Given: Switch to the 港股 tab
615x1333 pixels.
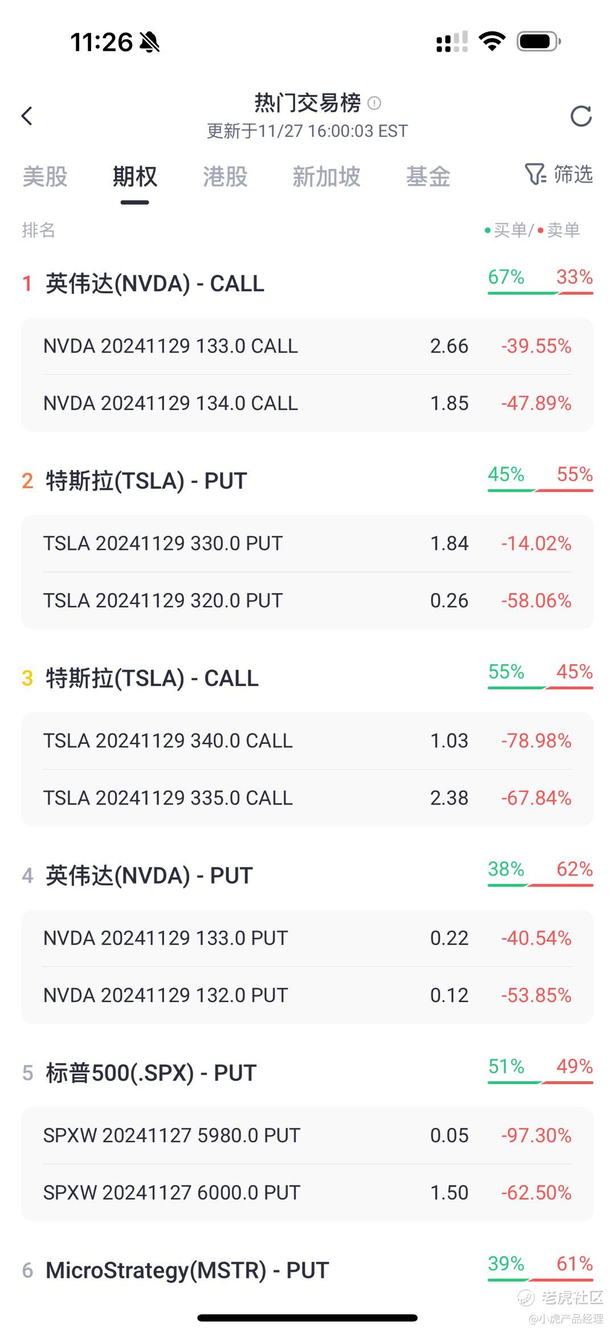Looking at the screenshot, I should [225, 177].
